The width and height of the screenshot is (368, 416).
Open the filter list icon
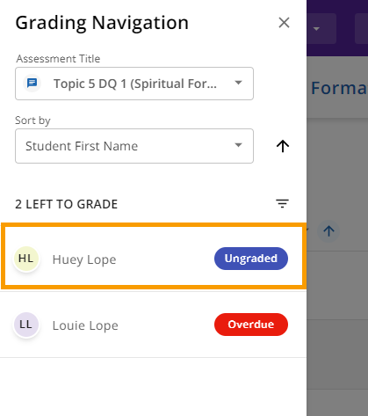point(282,203)
